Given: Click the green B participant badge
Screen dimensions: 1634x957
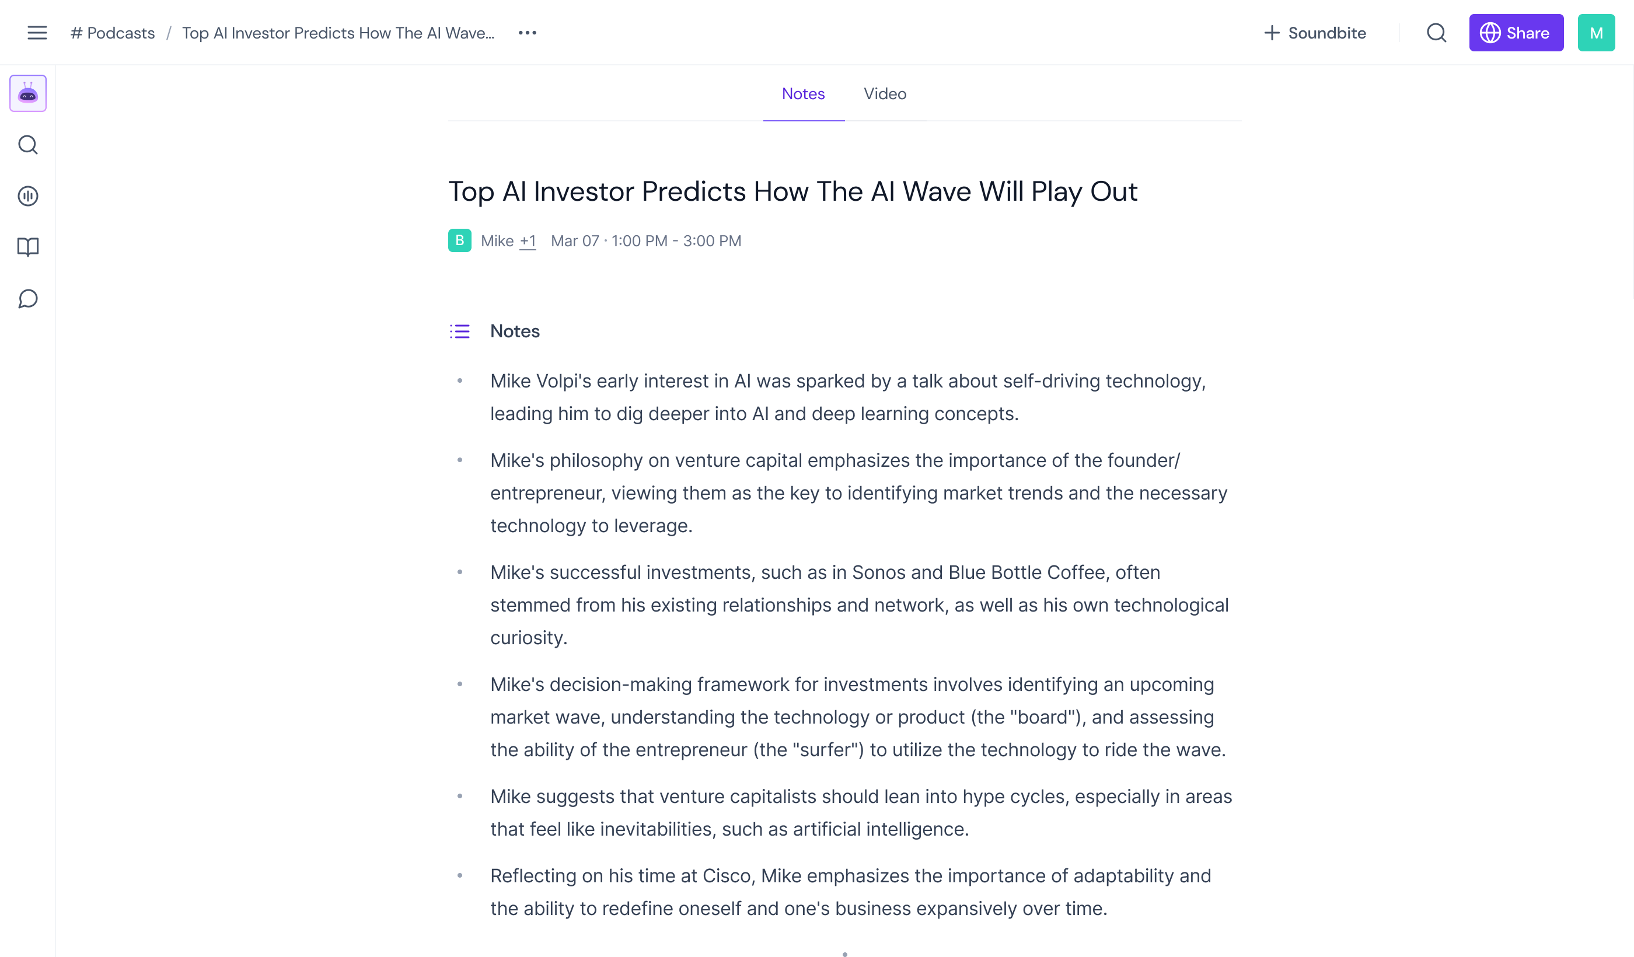Looking at the screenshot, I should tap(459, 240).
